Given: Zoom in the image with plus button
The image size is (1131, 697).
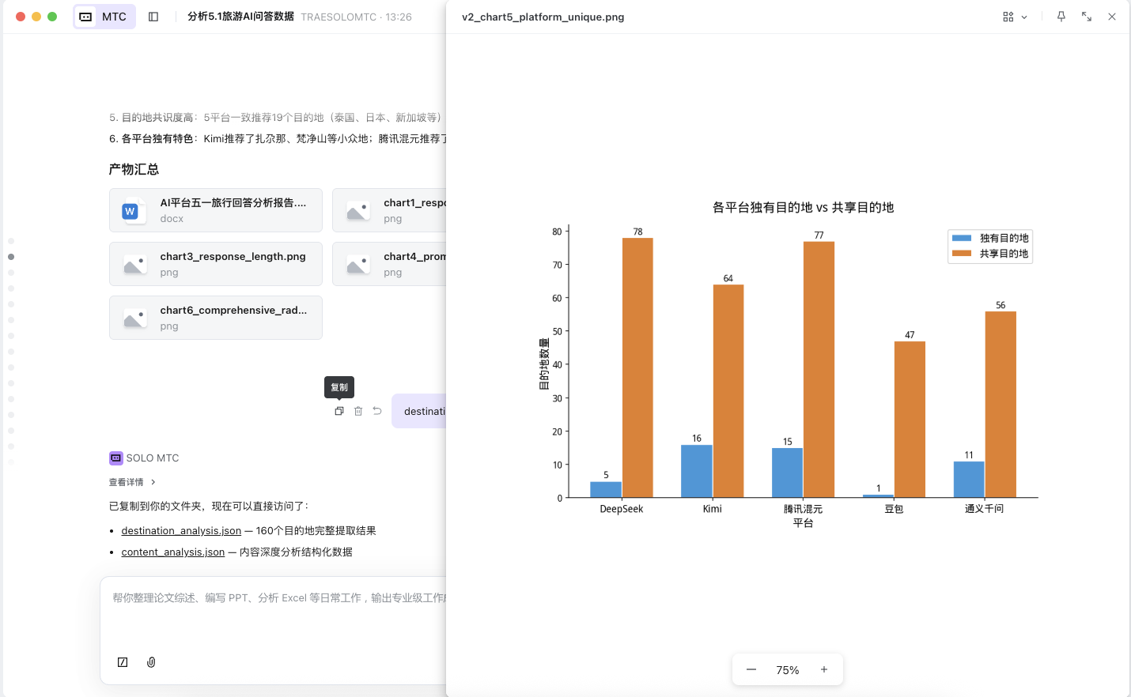Looking at the screenshot, I should tap(824, 669).
